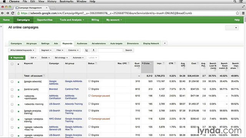Click help icon next to CTR
Screen dimensions: 246x138
tap(175, 63)
